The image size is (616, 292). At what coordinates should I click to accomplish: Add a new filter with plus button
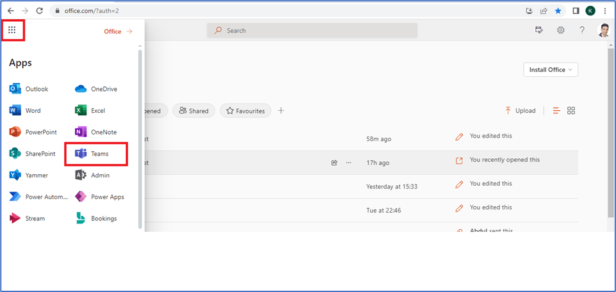click(x=281, y=111)
